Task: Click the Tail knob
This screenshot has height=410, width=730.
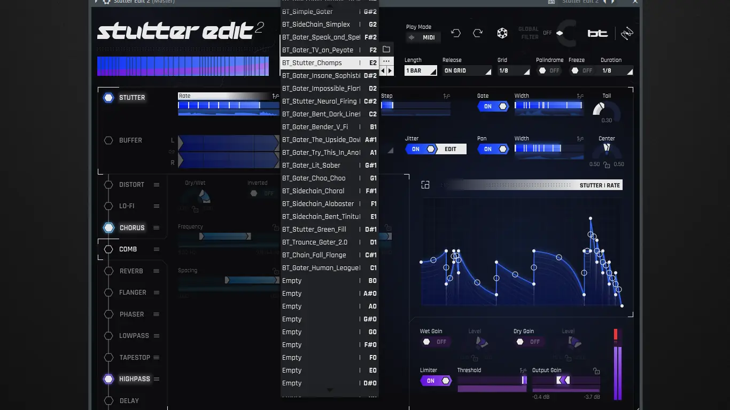Action: [x=607, y=111]
